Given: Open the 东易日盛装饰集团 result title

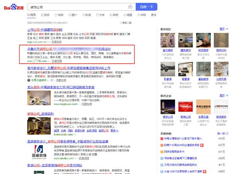Looking at the screenshot, I should (69, 68).
